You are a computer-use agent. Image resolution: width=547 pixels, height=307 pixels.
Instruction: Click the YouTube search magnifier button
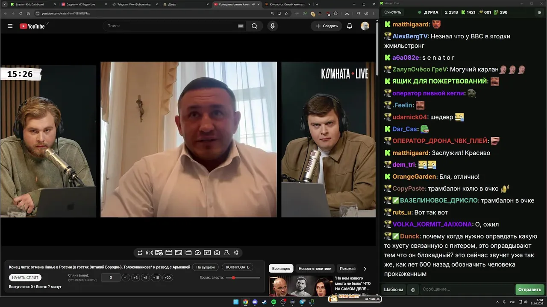tap(254, 26)
